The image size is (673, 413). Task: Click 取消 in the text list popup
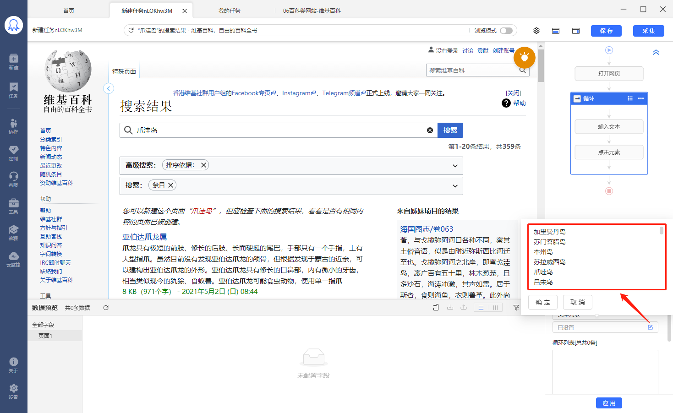click(x=577, y=302)
